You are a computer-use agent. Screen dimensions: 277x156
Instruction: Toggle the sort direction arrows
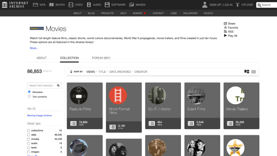click(x=71, y=72)
